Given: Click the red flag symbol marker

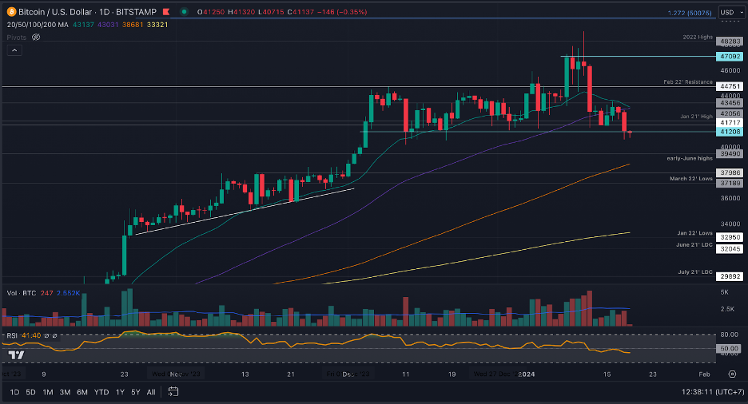Looking at the screenshot, I should 166,11.
